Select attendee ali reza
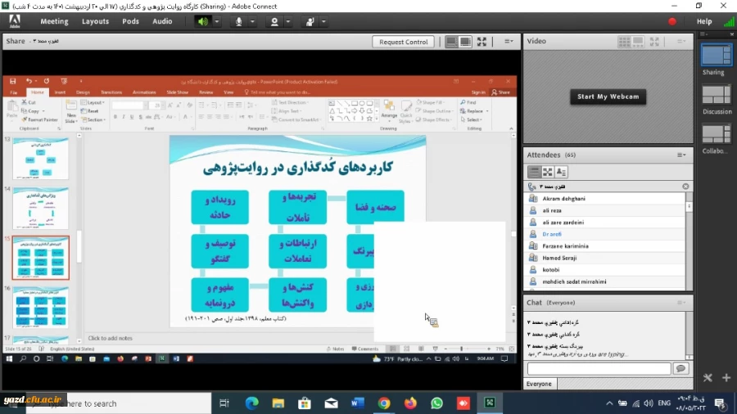The height and width of the screenshot is (414, 737). point(604,210)
